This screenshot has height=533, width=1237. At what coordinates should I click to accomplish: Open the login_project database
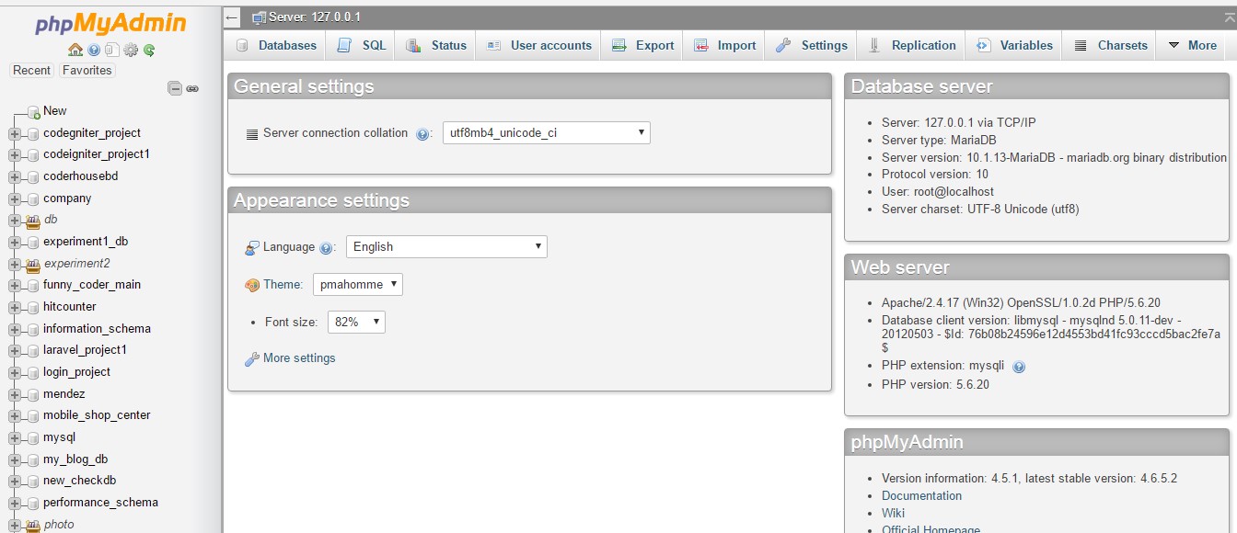(76, 372)
